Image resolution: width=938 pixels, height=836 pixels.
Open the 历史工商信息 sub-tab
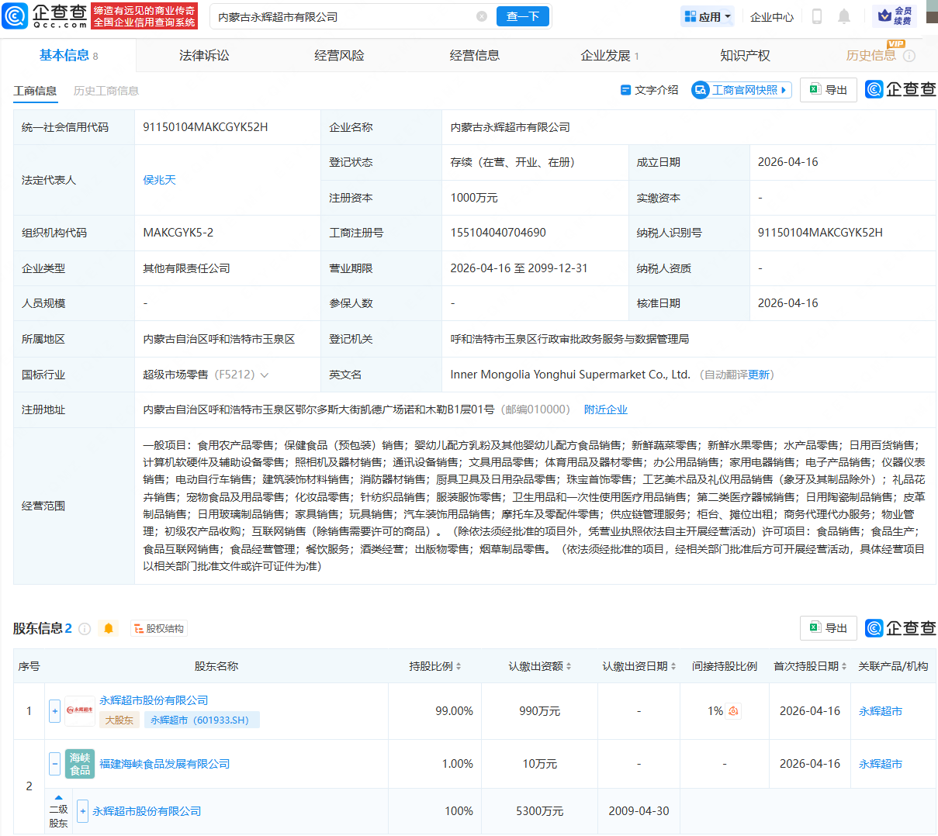[107, 90]
